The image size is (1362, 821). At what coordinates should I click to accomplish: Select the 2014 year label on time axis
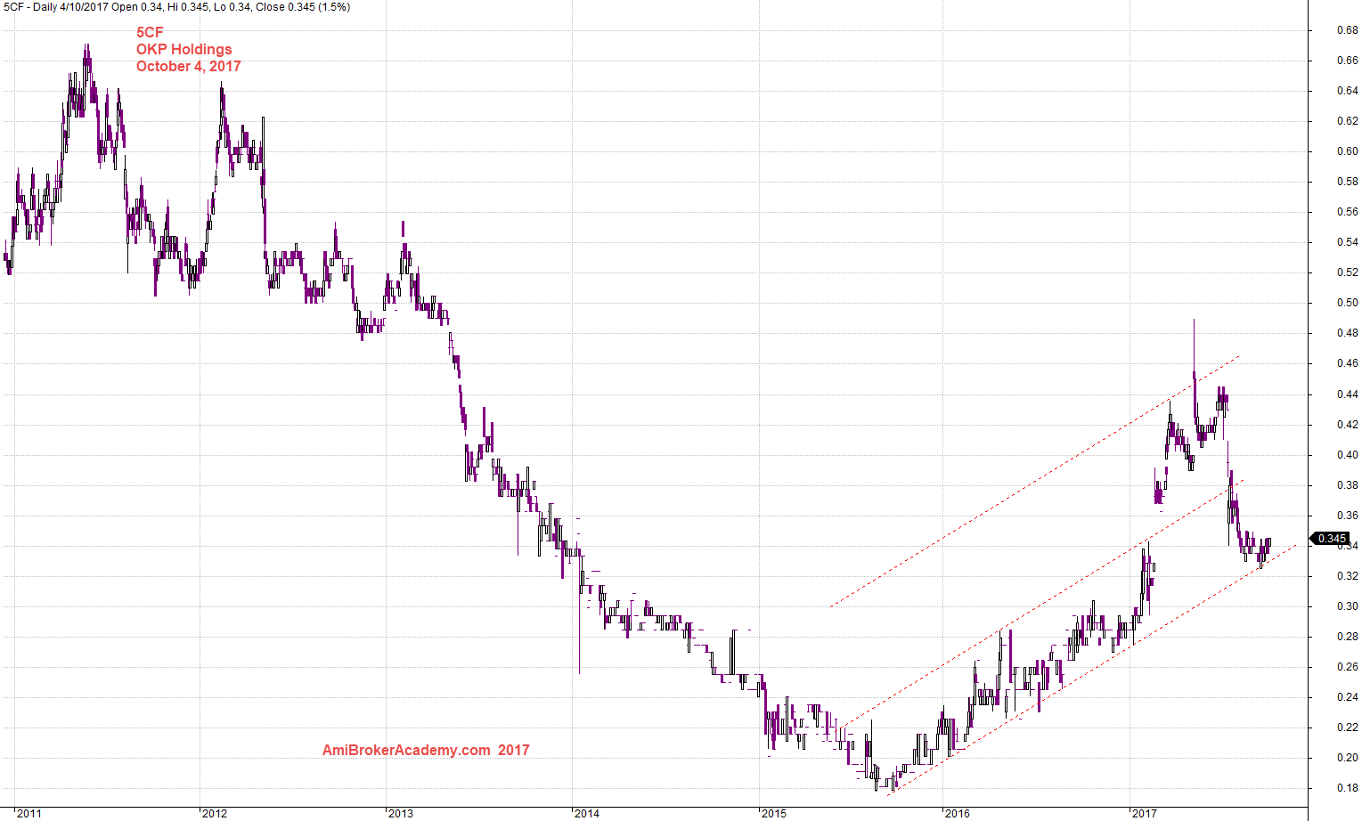[587, 813]
